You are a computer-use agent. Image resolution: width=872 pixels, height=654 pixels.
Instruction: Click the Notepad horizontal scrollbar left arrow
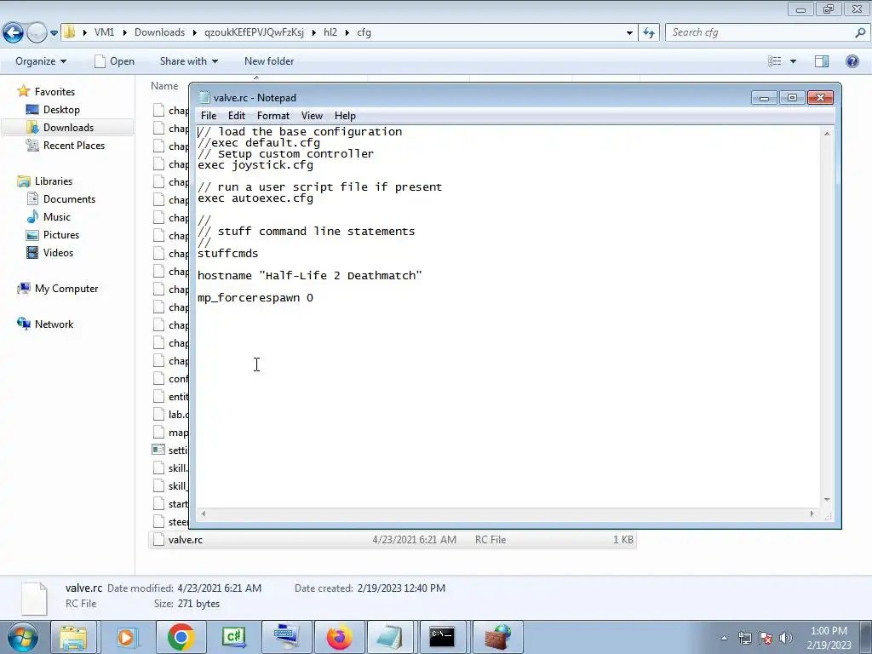pyautogui.click(x=204, y=513)
